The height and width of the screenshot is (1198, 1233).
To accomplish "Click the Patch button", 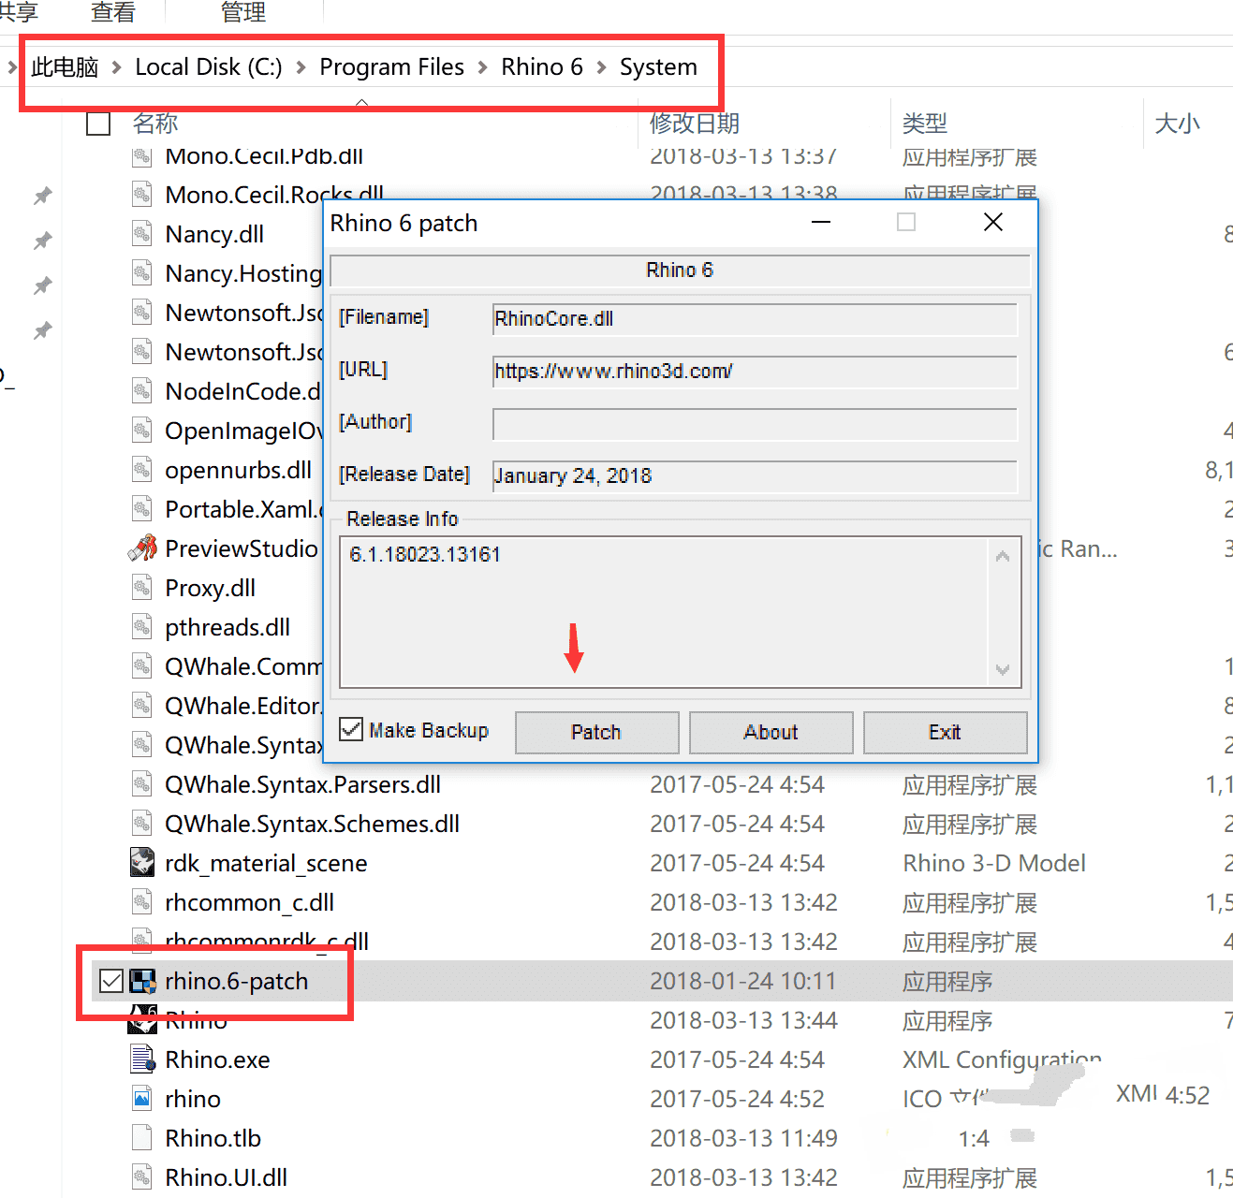I will point(596,732).
